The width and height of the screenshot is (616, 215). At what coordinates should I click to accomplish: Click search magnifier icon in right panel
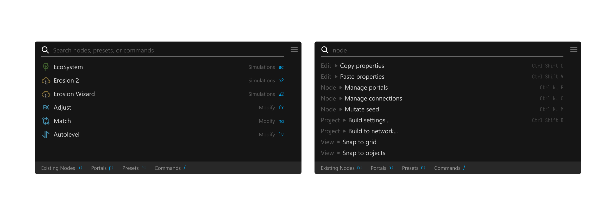tap(325, 50)
